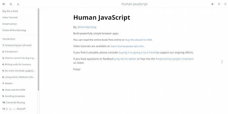Image resolution: width=228 pixels, height=114 pixels.
Task: Go to next page arrow
Action: 222,62
